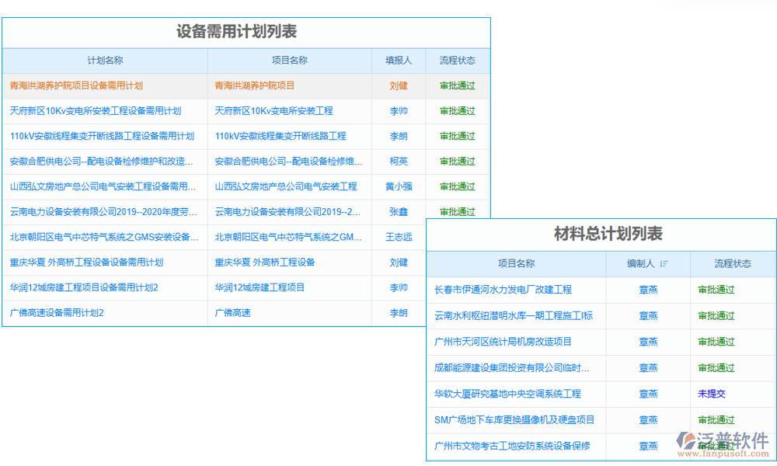Select 章燕 editor of 广州市天河区 project
This screenshot has width=777, height=466.
(648, 342)
